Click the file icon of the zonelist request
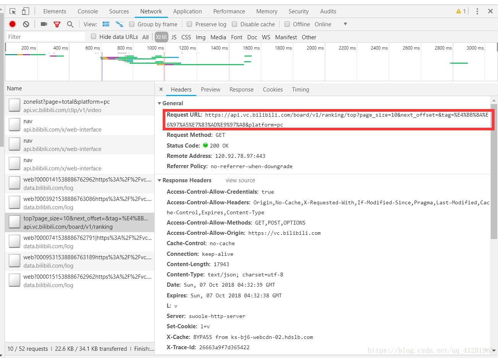This screenshot has height=358, width=498. pyautogui.click(x=15, y=105)
